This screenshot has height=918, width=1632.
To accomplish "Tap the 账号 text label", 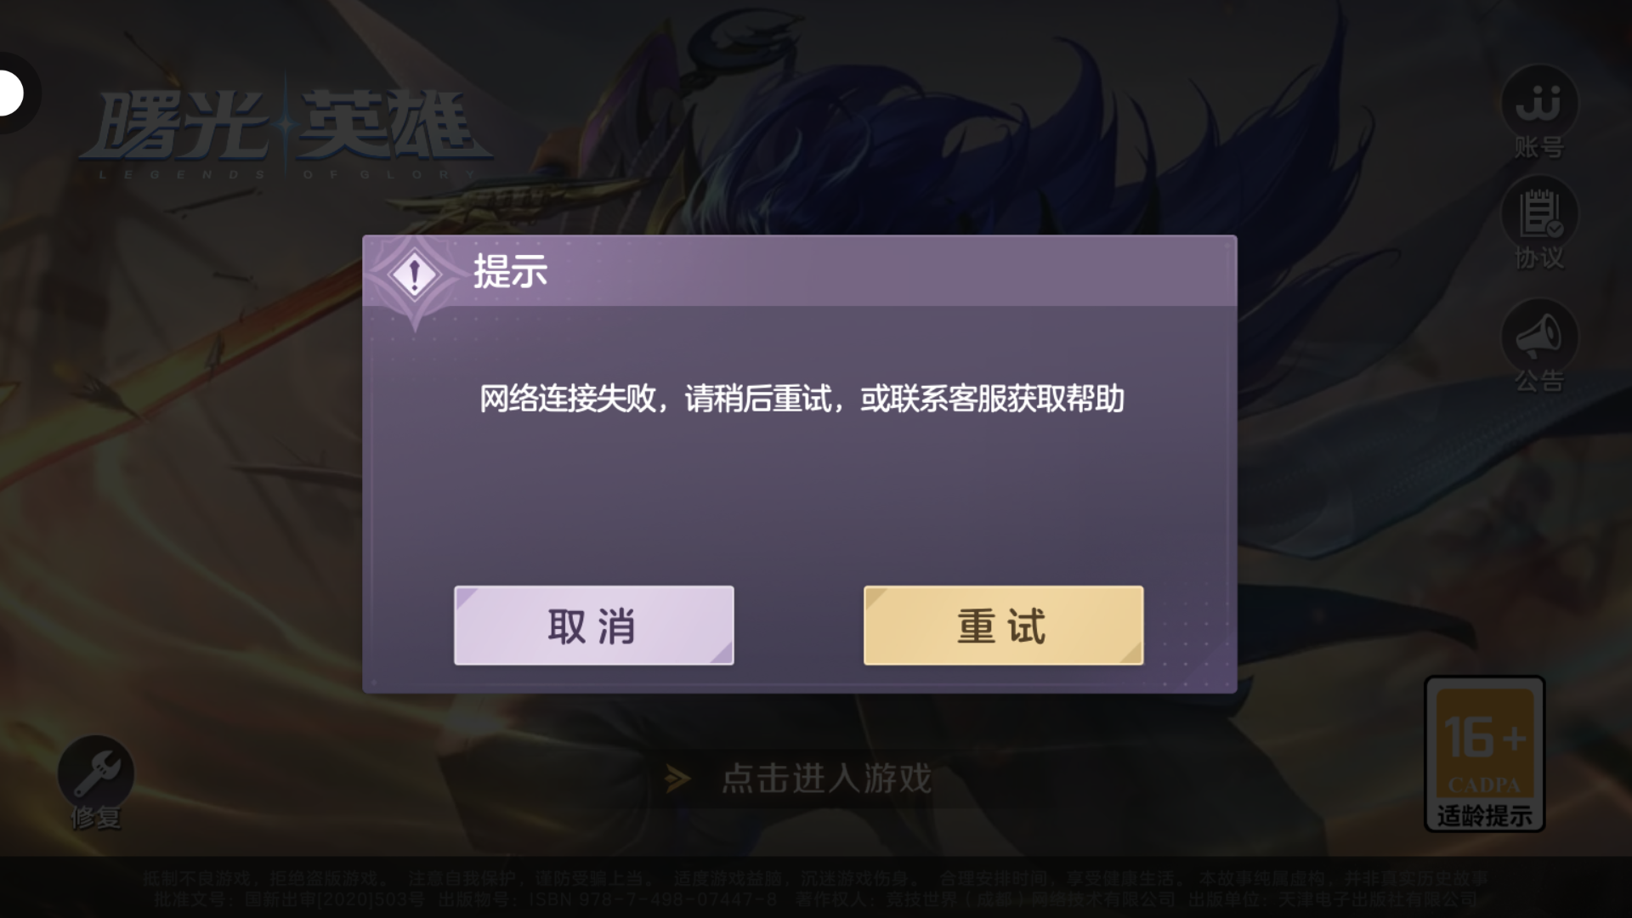I will click(x=1539, y=147).
